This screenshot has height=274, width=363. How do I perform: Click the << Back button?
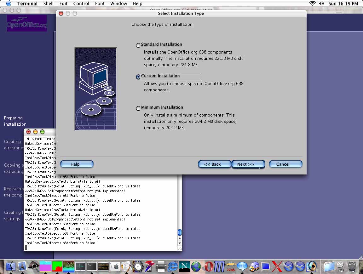(215, 164)
